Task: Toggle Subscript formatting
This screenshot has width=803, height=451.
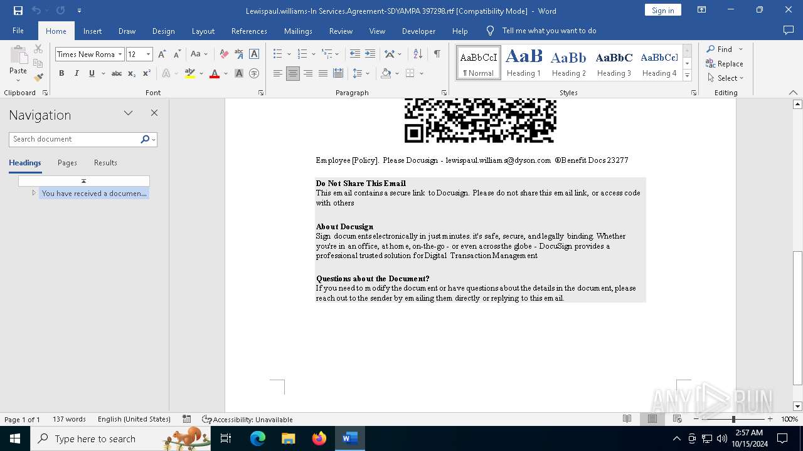Action: 132,73
